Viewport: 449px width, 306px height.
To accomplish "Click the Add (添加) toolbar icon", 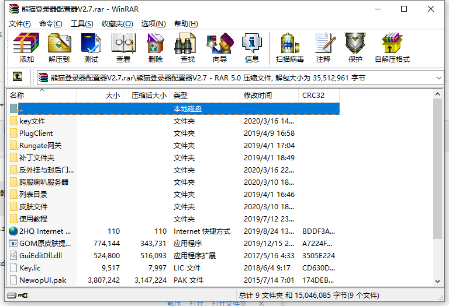I will tap(26, 43).
